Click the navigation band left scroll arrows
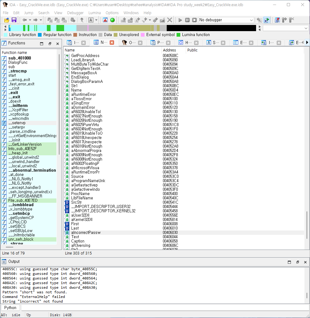 tap(5, 28)
